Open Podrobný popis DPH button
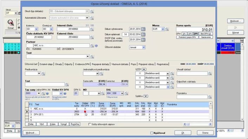The image size is (248, 139). [187, 37]
